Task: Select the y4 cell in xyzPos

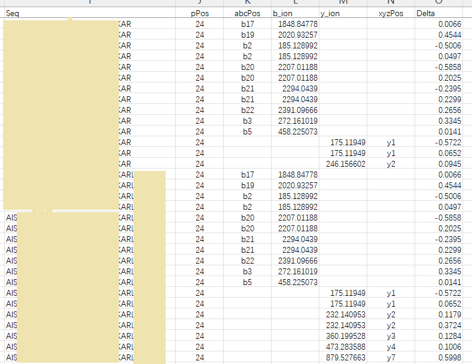Action: (x=391, y=347)
